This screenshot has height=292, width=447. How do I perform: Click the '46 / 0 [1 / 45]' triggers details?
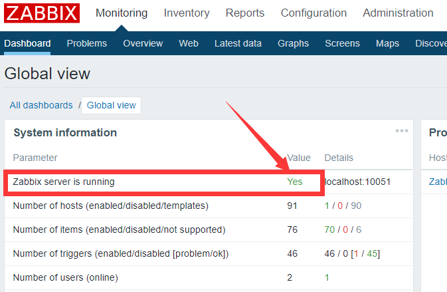point(352,253)
